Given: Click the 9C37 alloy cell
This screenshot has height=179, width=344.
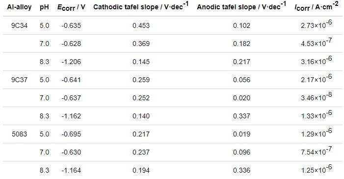Looking at the screenshot, I should (19, 80).
